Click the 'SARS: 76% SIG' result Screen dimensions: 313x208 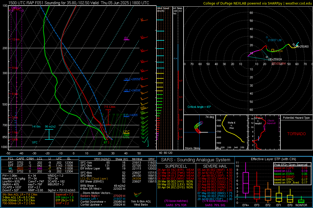[x=215, y=205]
